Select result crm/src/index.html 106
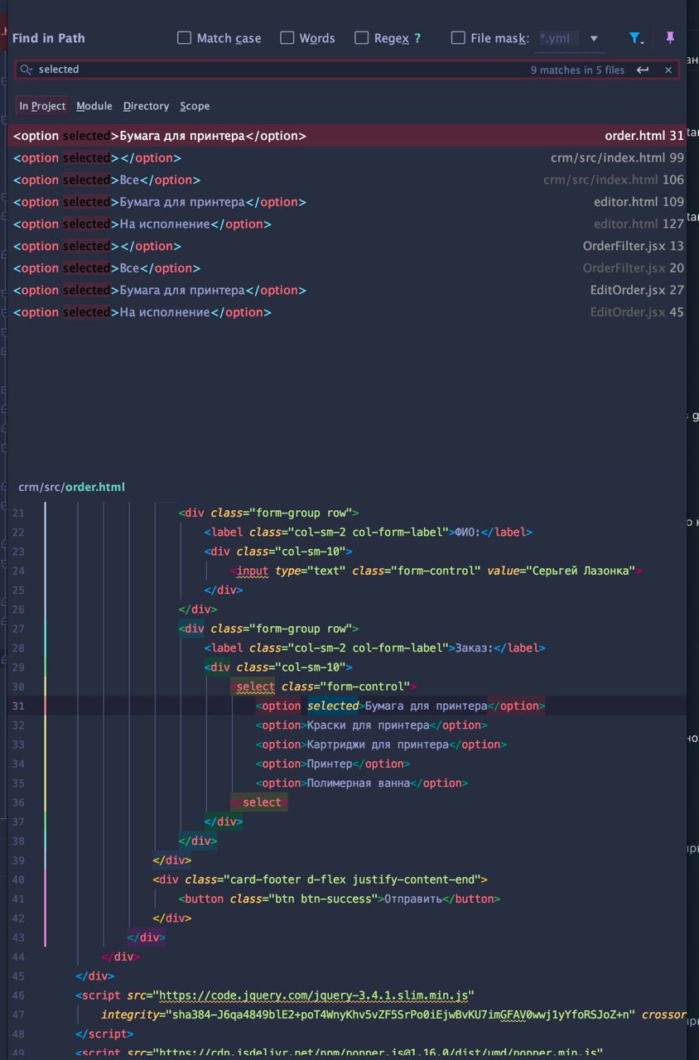Screen dimensions: 699x1060 (347, 180)
